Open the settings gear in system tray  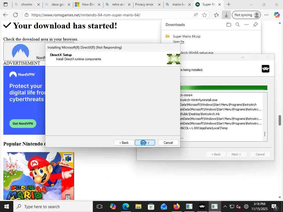[246, 206]
